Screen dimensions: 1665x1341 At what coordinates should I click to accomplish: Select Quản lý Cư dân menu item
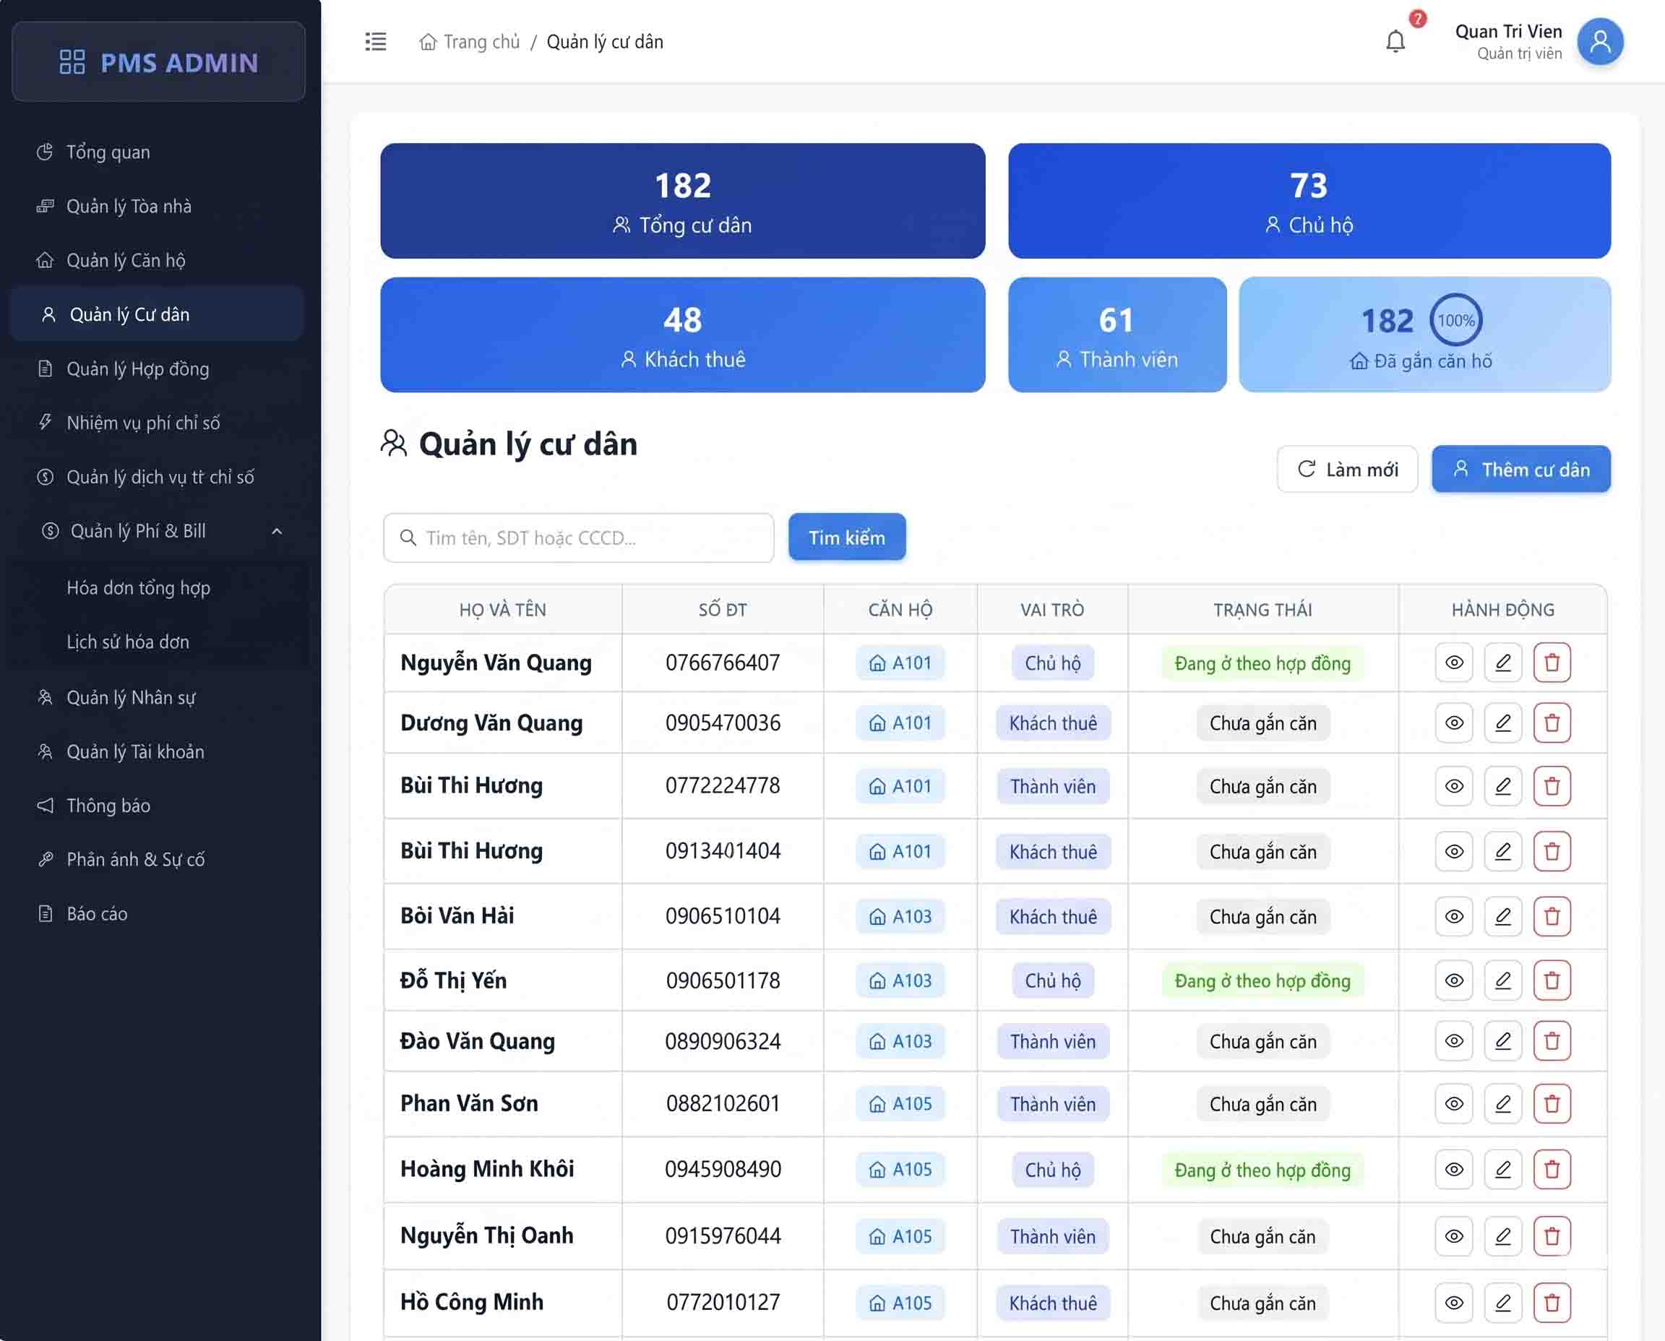click(158, 314)
